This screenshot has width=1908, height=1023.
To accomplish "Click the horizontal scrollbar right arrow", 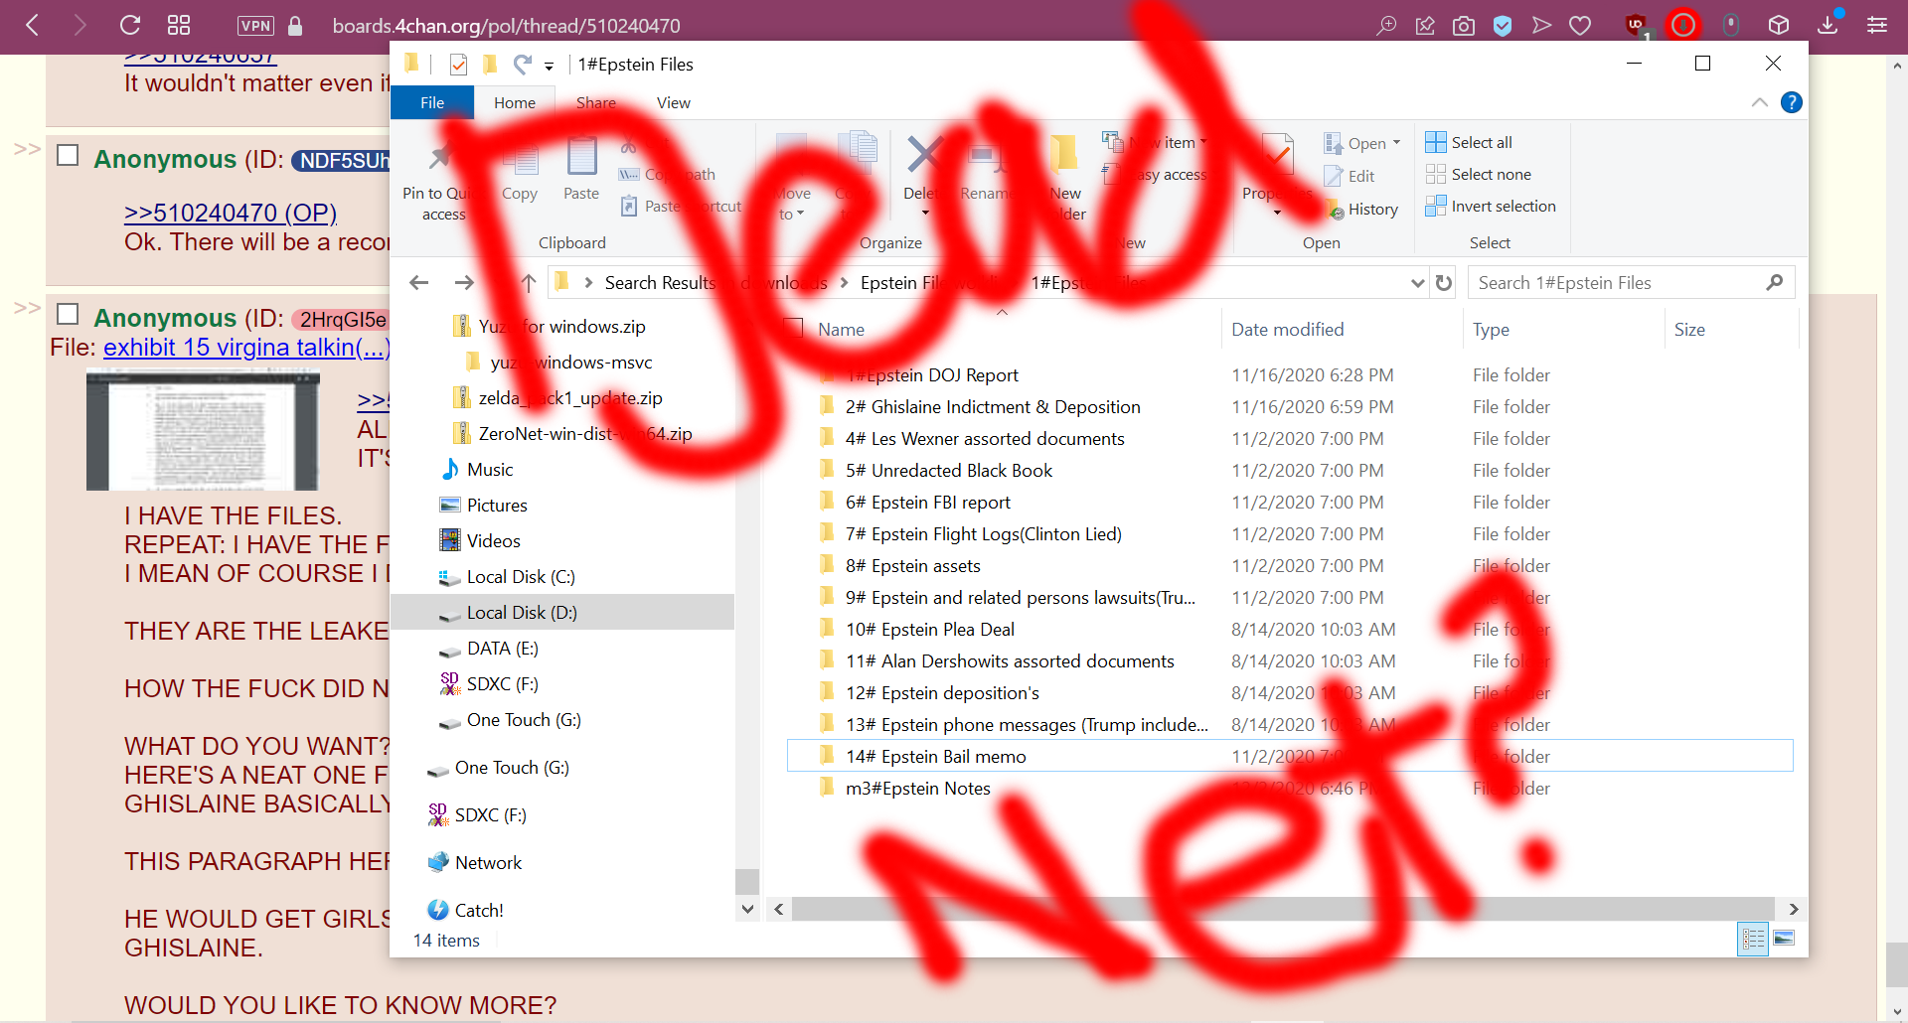I will click(x=1793, y=909).
